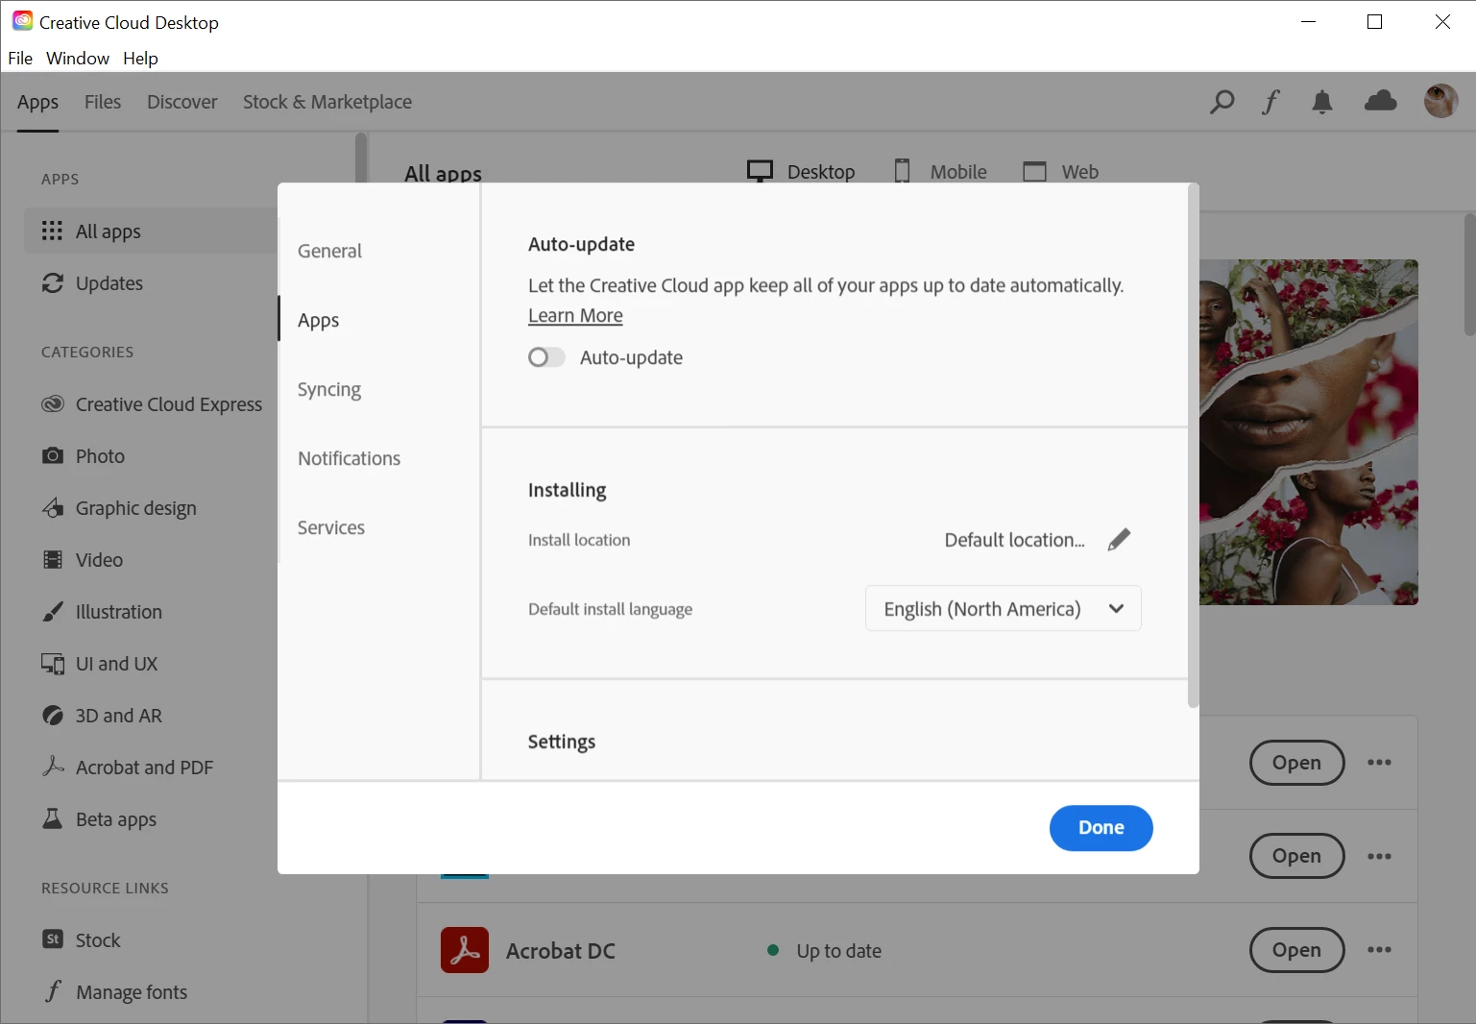The width and height of the screenshot is (1476, 1024).
Task: Click the Updates refresh icon in sidebar
Action: (53, 282)
